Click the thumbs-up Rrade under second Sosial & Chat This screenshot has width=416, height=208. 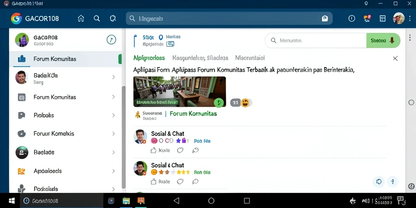pyautogui.click(x=160, y=182)
